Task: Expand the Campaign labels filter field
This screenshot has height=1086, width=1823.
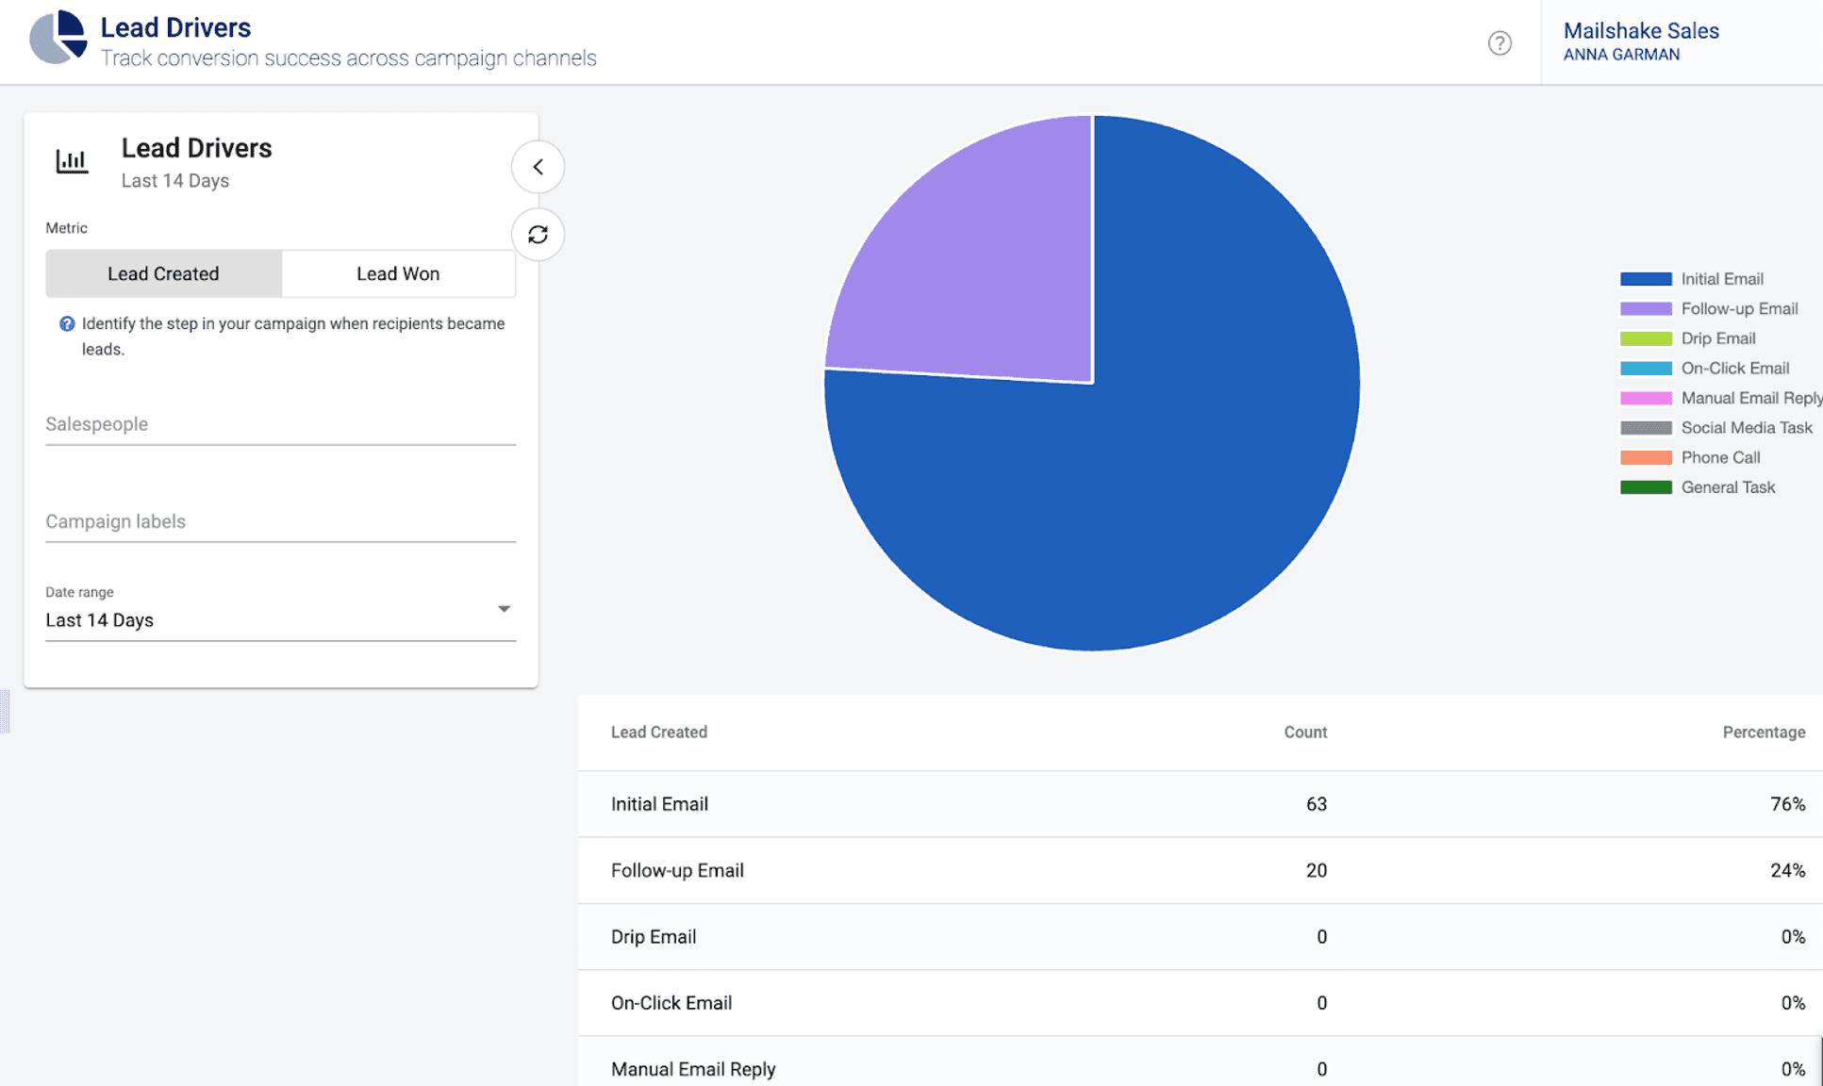Action: pos(279,521)
